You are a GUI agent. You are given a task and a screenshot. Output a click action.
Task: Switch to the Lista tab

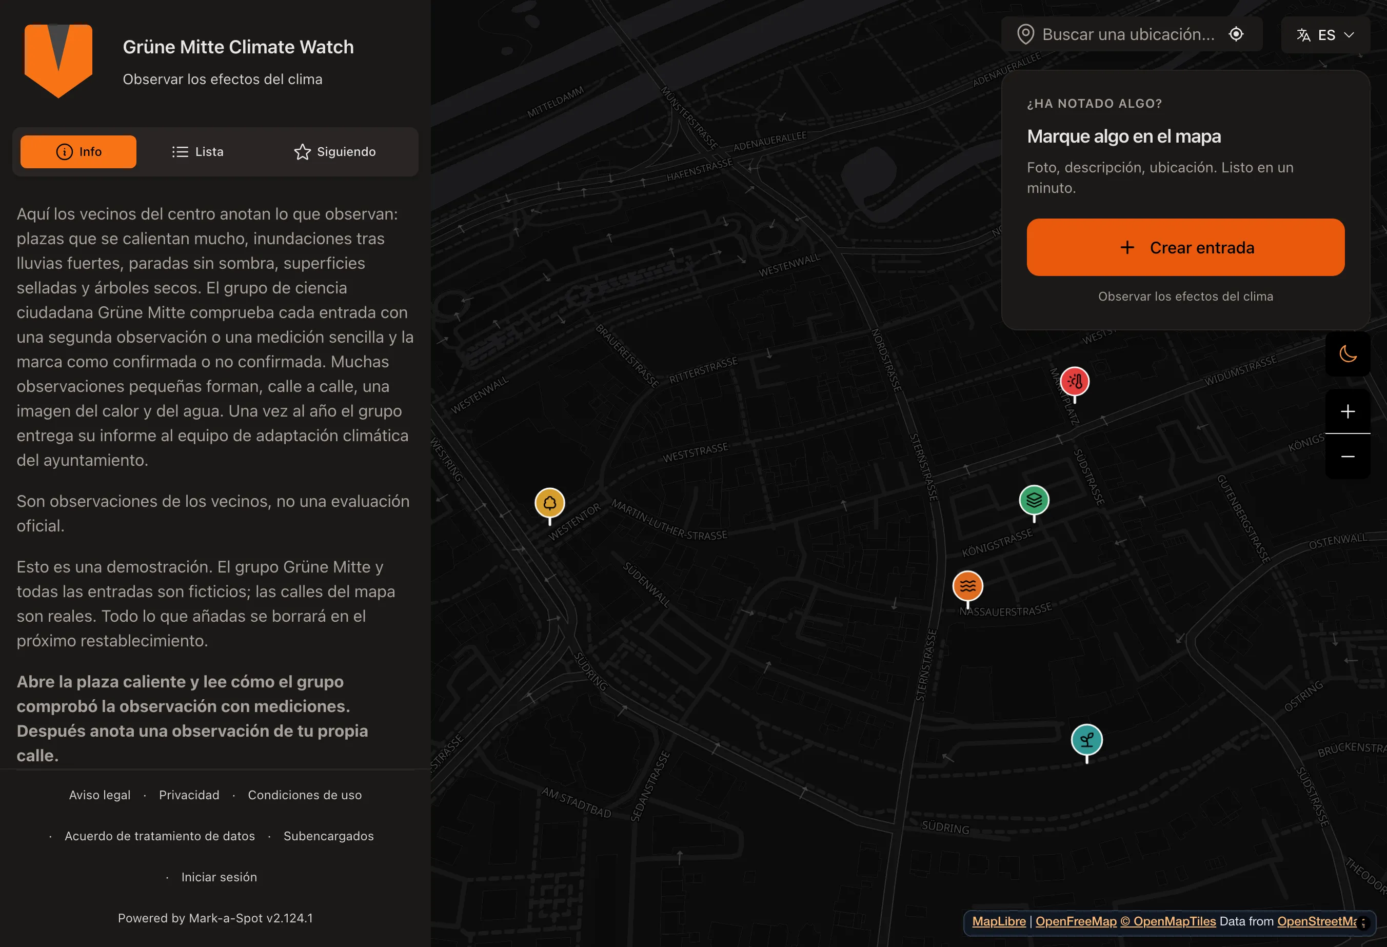pos(197,151)
